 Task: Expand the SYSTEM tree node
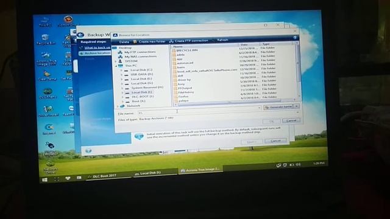(x=116, y=61)
